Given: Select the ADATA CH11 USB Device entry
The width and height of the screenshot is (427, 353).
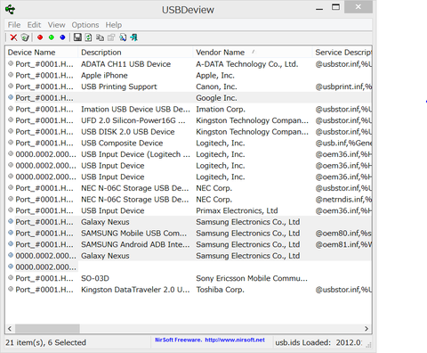Looking at the screenshot, I should coord(125,64).
